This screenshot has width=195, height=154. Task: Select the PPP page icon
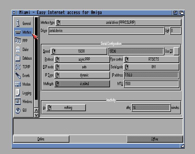pyautogui.click(x=18, y=41)
